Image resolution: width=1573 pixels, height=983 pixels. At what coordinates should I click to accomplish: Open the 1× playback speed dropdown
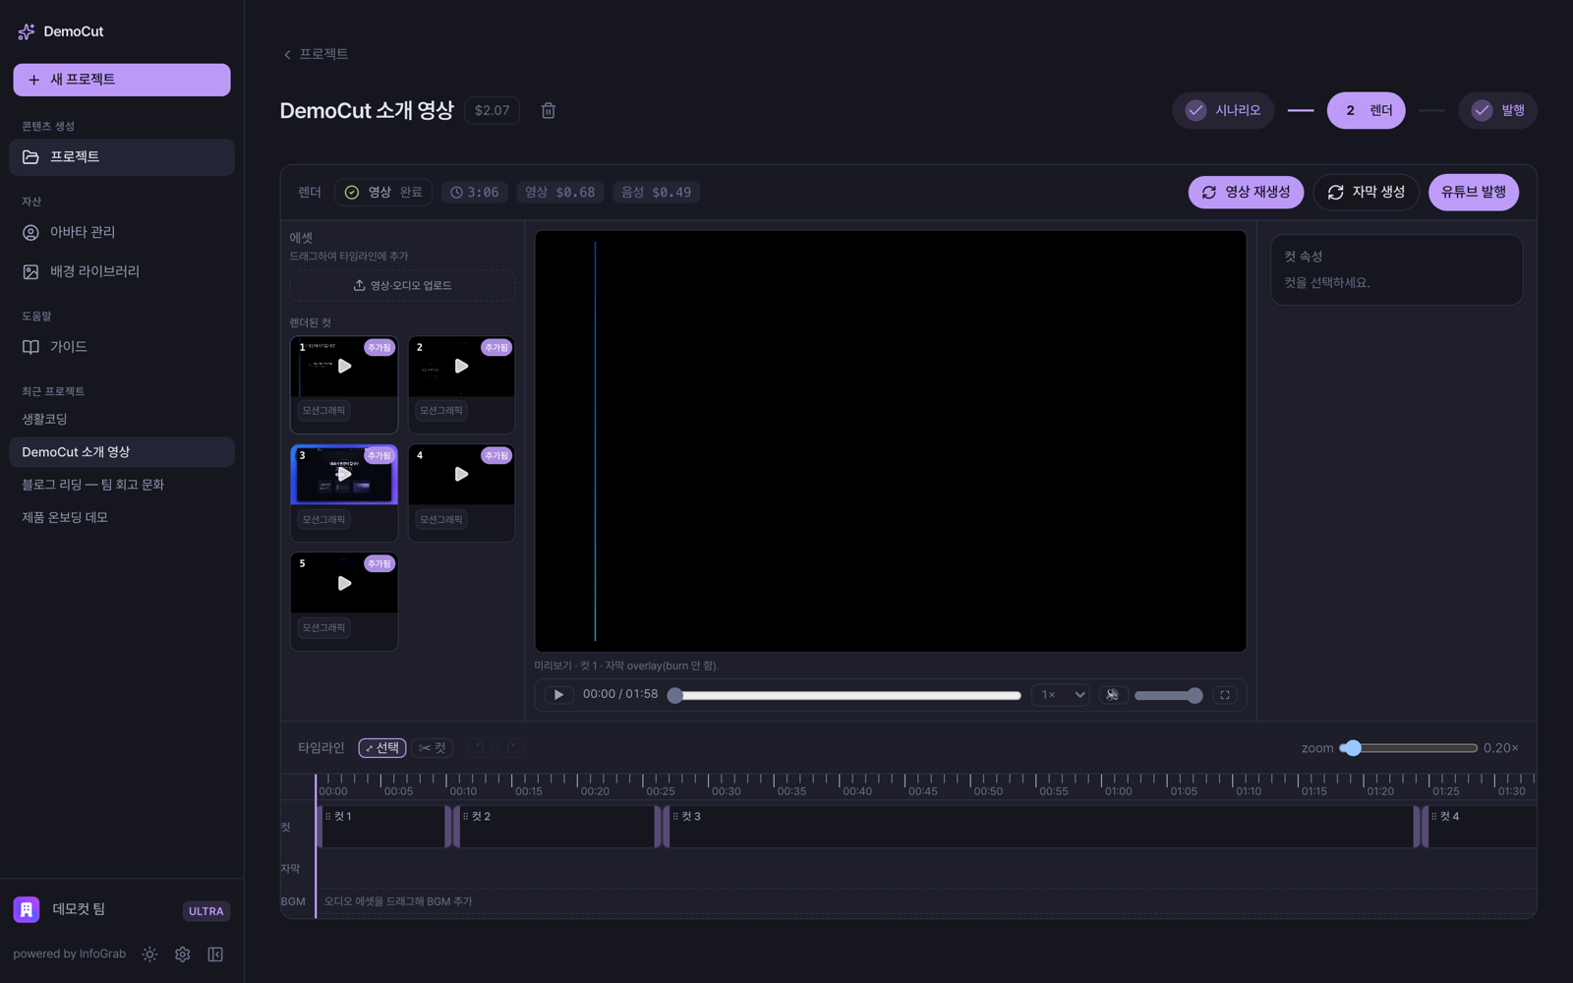[1061, 695]
